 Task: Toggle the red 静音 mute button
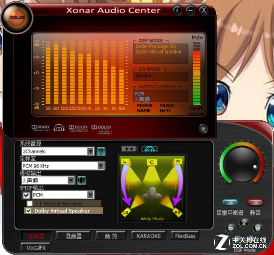(x=255, y=203)
